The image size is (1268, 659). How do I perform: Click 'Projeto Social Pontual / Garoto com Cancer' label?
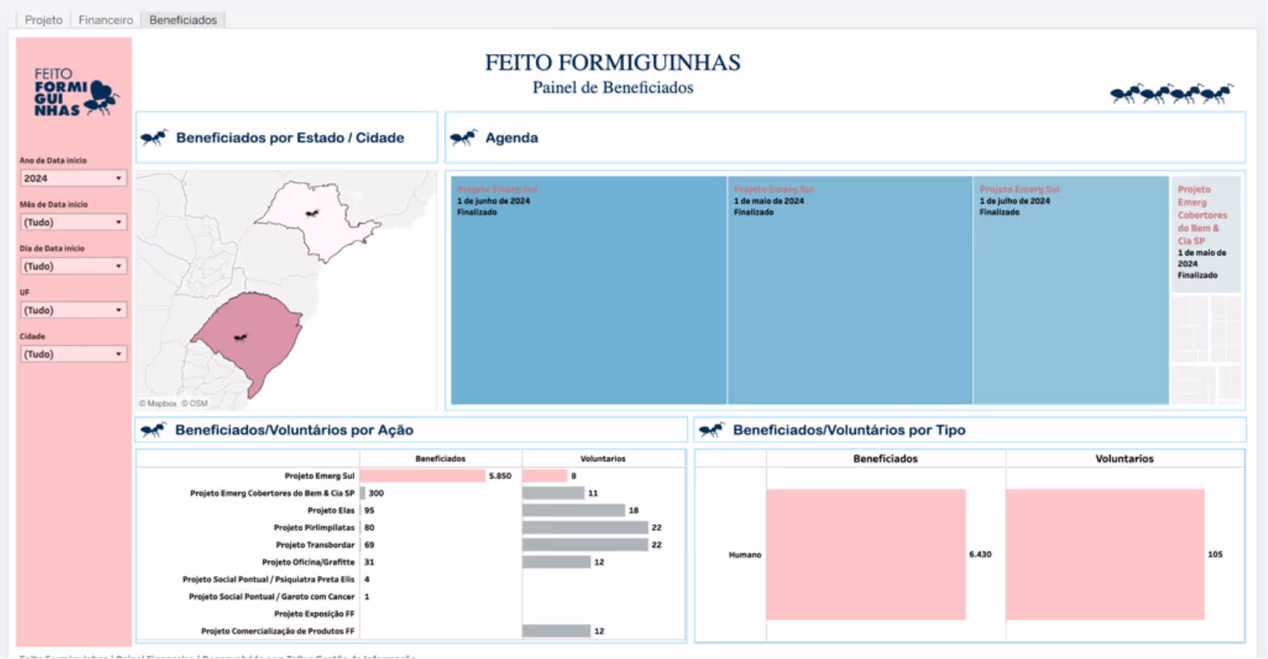point(272,596)
